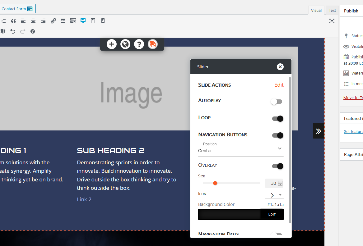
Task: Click the orange slider images icon
Action: click(x=152, y=44)
